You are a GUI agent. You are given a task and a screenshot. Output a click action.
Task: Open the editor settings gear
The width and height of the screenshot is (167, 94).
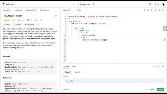pyautogui.click(x=159, y=10)
